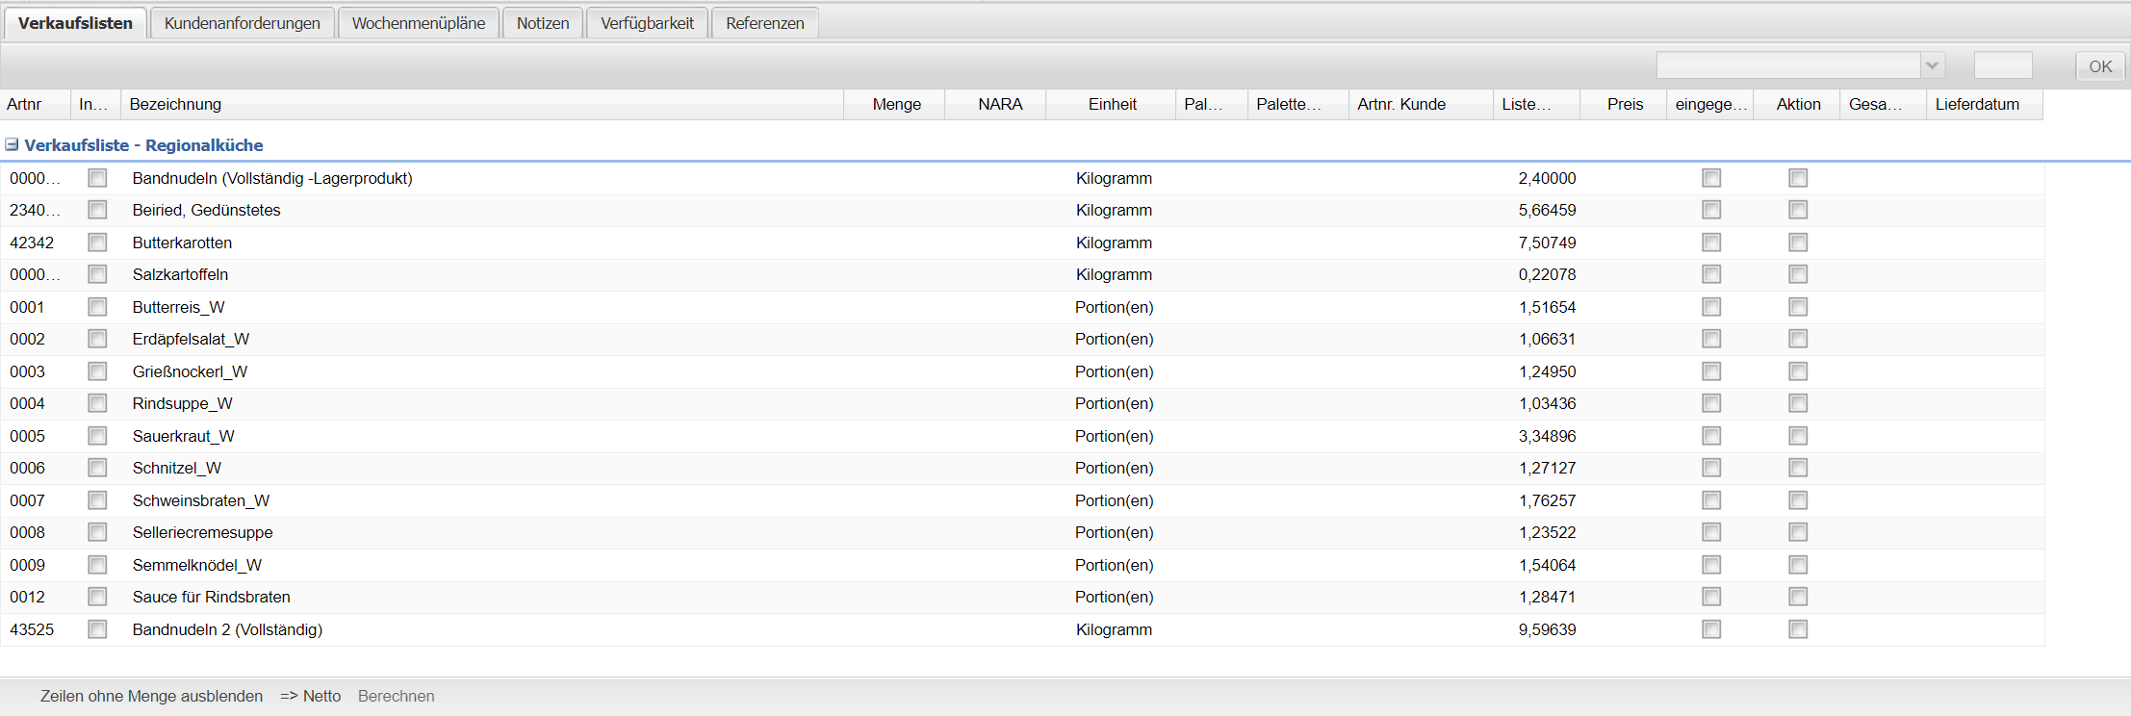Image resolution: width=2131 pixels, height=716 pixels.
Task: Click the Preis column header
Action: (x=1624, y=104)
